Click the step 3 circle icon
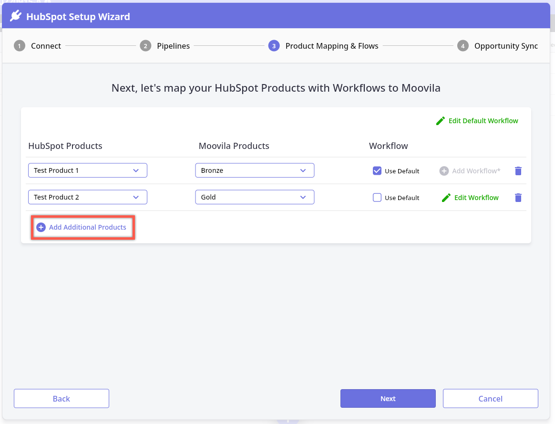The image size is (555, 424). [274, 46]
